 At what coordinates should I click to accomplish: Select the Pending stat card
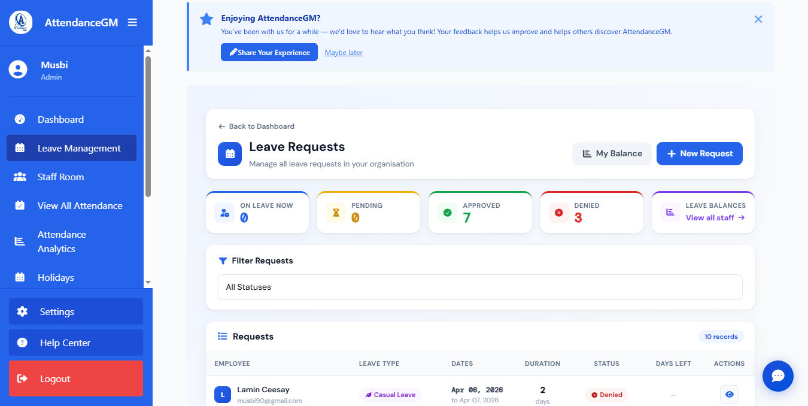tap(369, 212)
